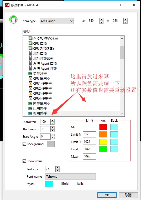
Task: Open the Item type Arc Gauge dropdown
Action: click(x=57, y=21)
